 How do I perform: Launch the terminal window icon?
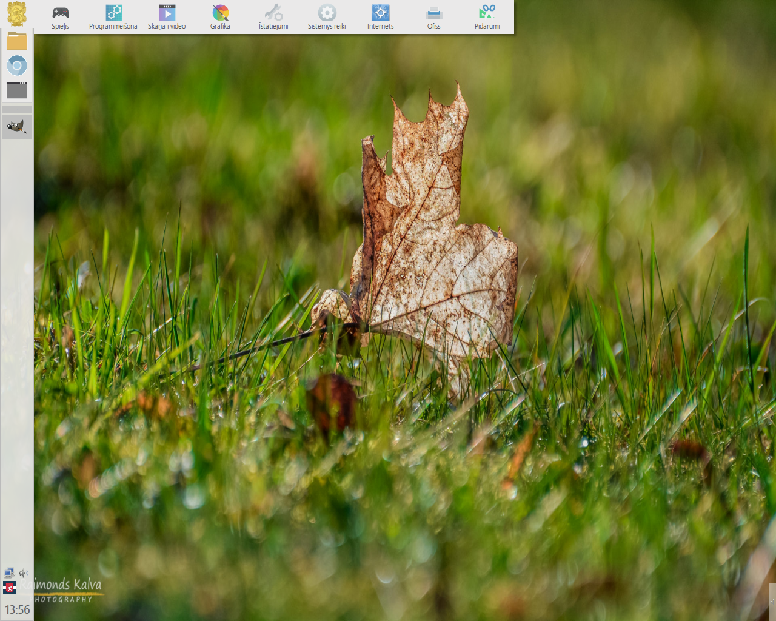pos(17,90)
